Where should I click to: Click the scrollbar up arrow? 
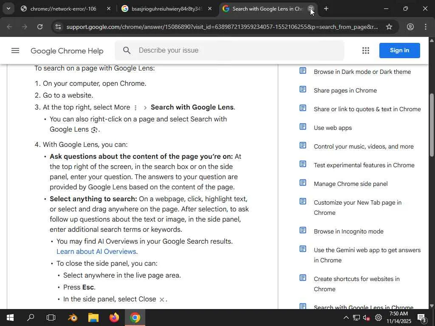pos(432,40)
